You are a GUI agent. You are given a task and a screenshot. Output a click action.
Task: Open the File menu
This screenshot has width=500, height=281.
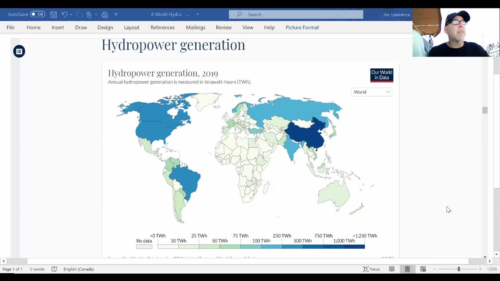click(11, 27)
